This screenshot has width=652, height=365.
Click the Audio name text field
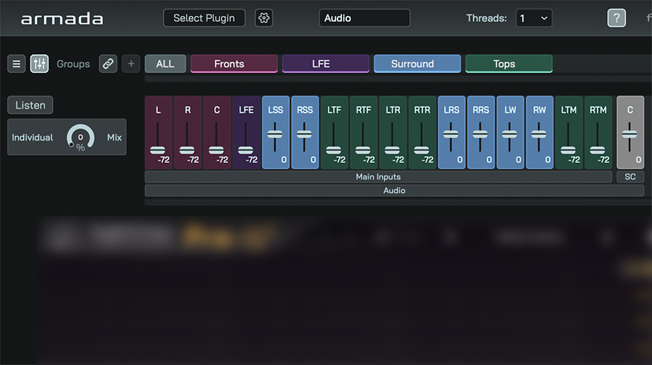pyautogui.click(x=364, y=18)
